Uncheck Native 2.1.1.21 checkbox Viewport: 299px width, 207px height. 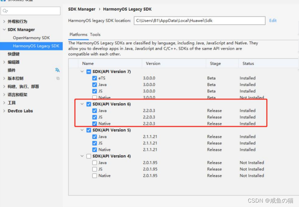click(x=95, y=150)
